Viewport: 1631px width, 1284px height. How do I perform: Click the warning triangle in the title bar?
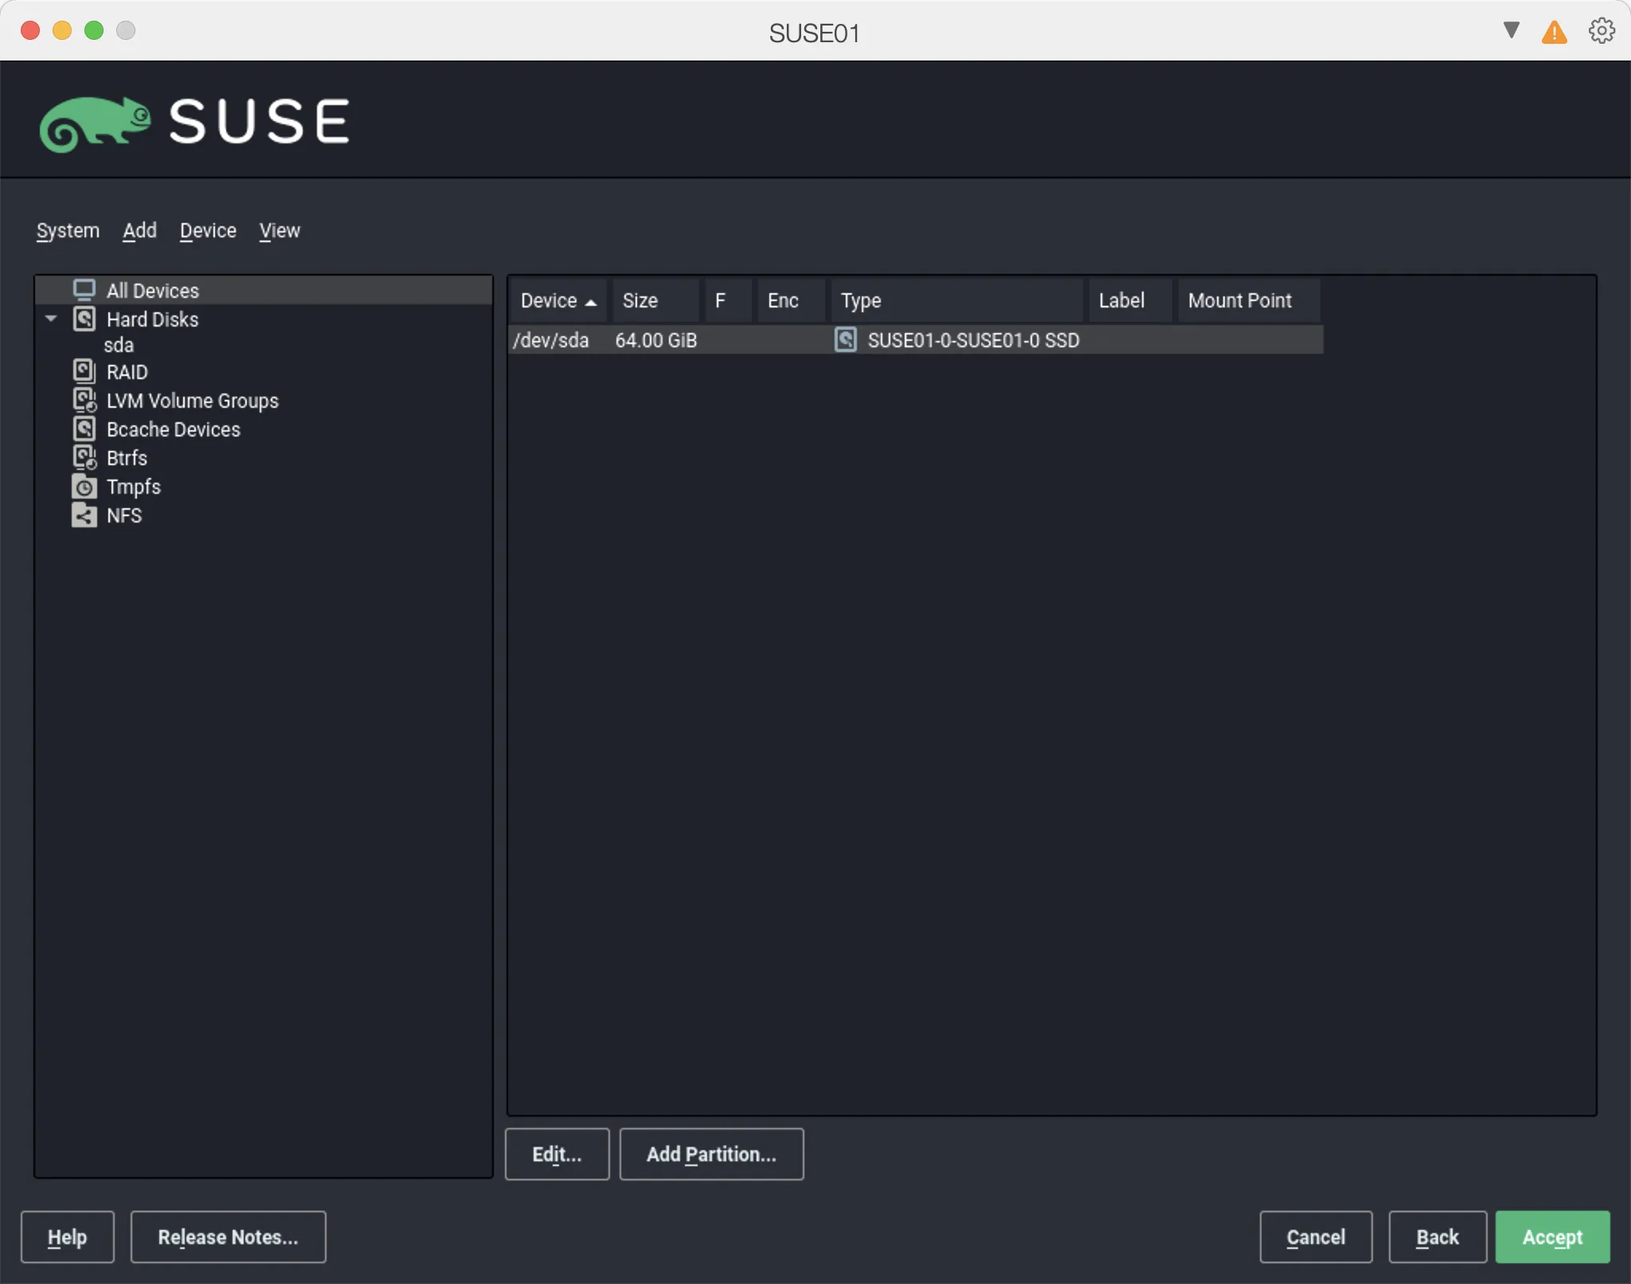[x=1554, y=30]
